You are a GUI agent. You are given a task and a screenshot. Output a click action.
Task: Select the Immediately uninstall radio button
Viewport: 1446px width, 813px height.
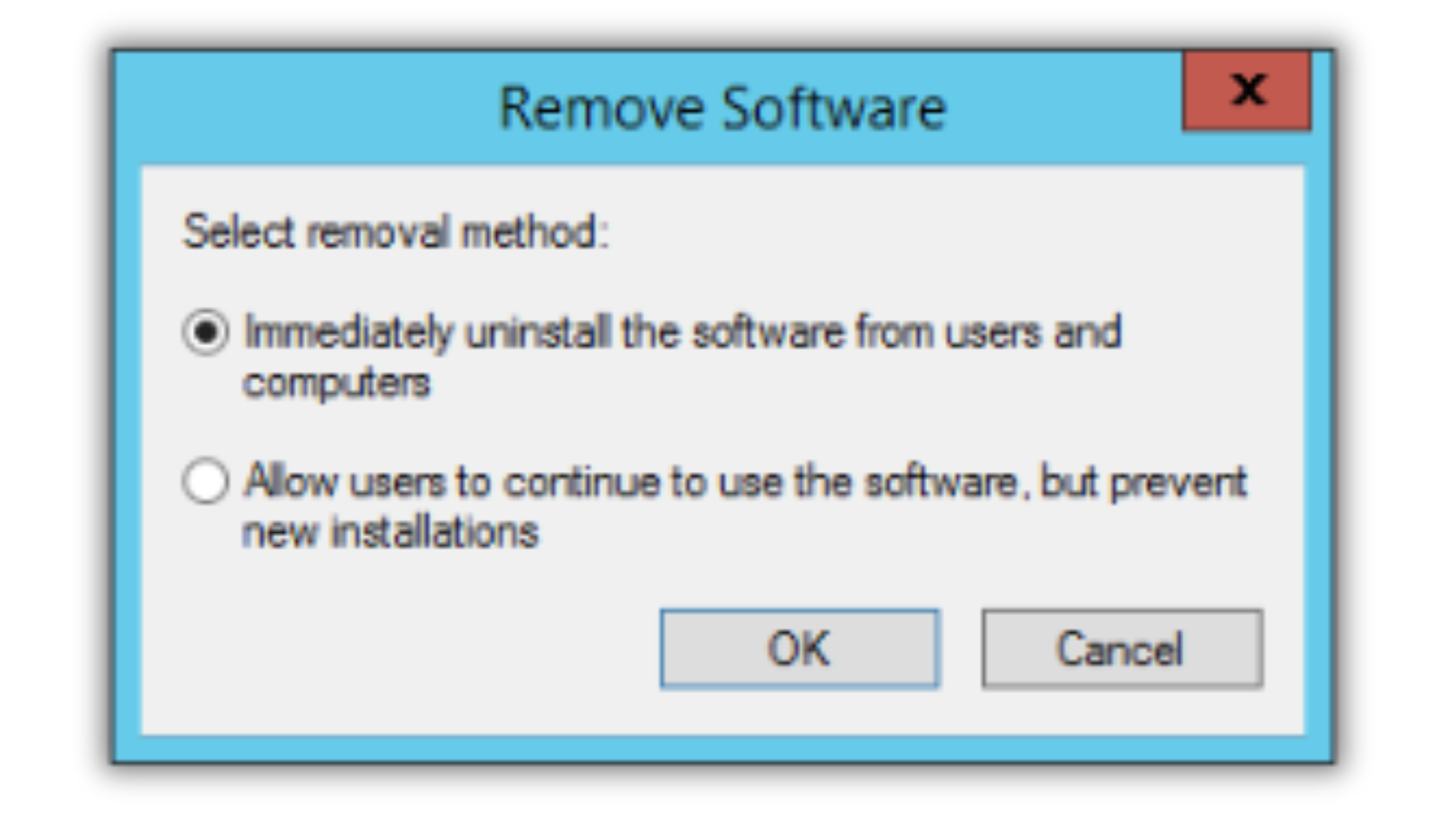pos(206,332)
